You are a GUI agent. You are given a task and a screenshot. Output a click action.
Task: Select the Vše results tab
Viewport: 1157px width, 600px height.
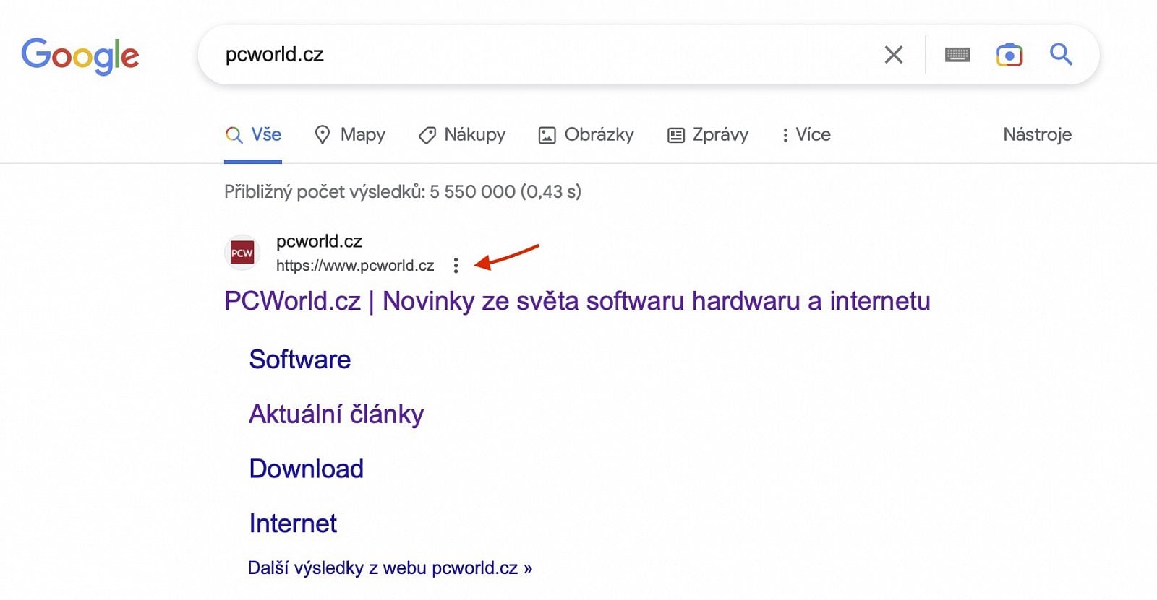pyautogui.click(x=254, y=135)
